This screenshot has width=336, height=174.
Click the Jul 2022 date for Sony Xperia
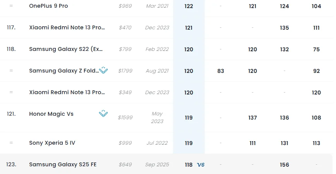click(x=157, y=143)
